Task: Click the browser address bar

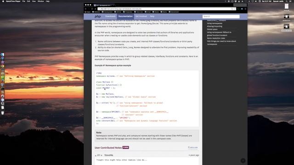Action: 167,9
